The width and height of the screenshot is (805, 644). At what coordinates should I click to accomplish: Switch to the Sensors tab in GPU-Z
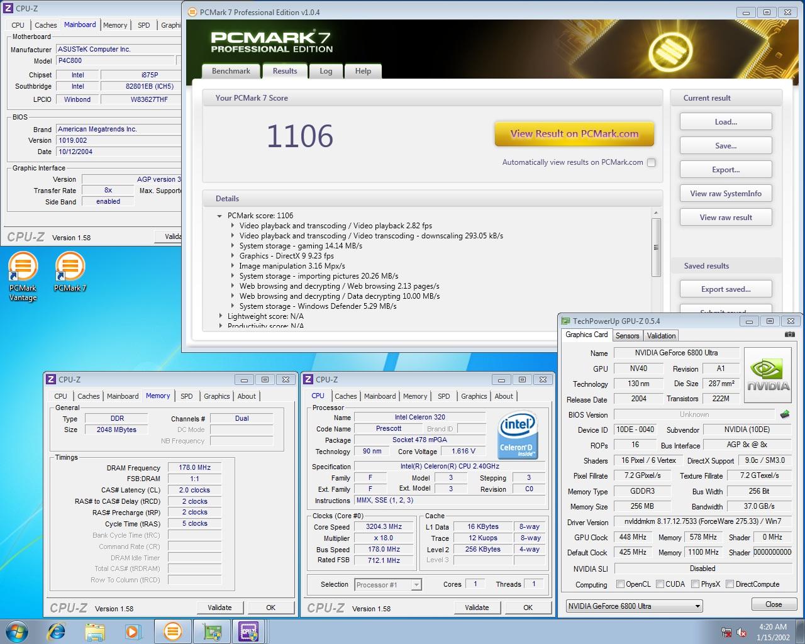pos(627,336)
